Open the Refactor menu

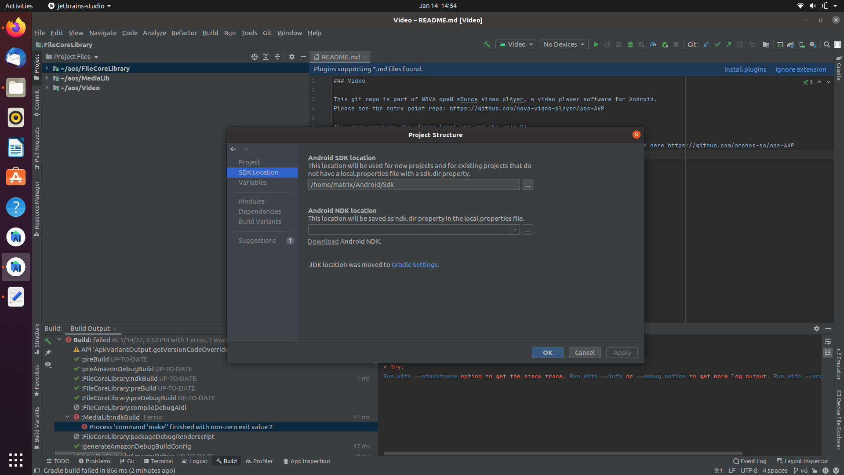pos(184,33)
